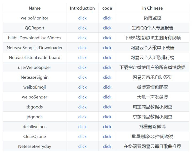Open Introduction link for NeteaseSongListDownloader
The height and width of the screenshot is (154, 192).
(82, 48)
